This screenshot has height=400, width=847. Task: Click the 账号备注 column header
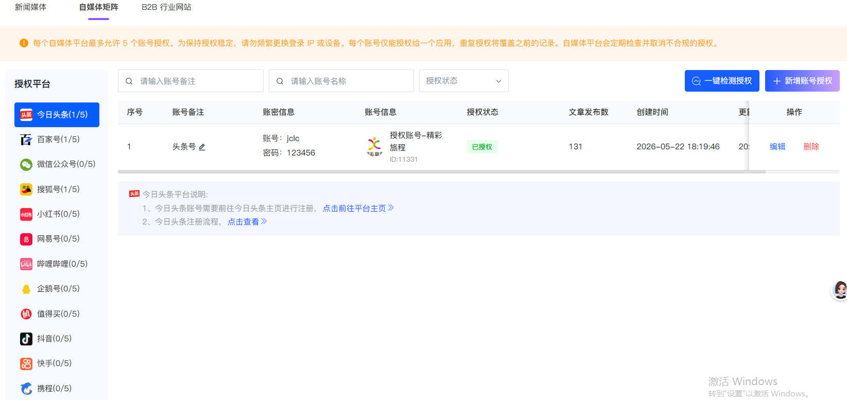click(188, 112)
